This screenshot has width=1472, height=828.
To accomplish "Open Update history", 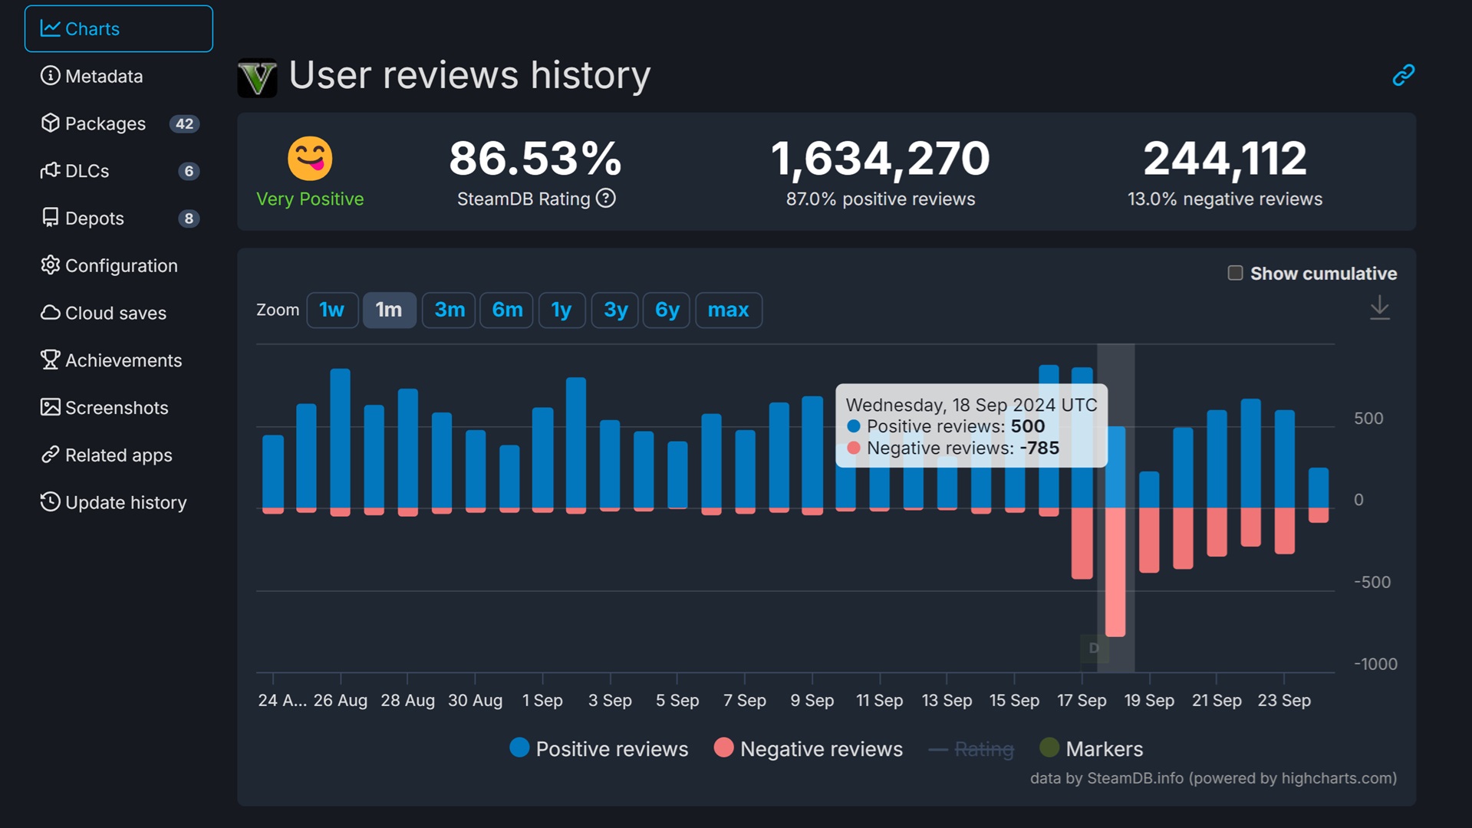I will (x=125, y=502).
